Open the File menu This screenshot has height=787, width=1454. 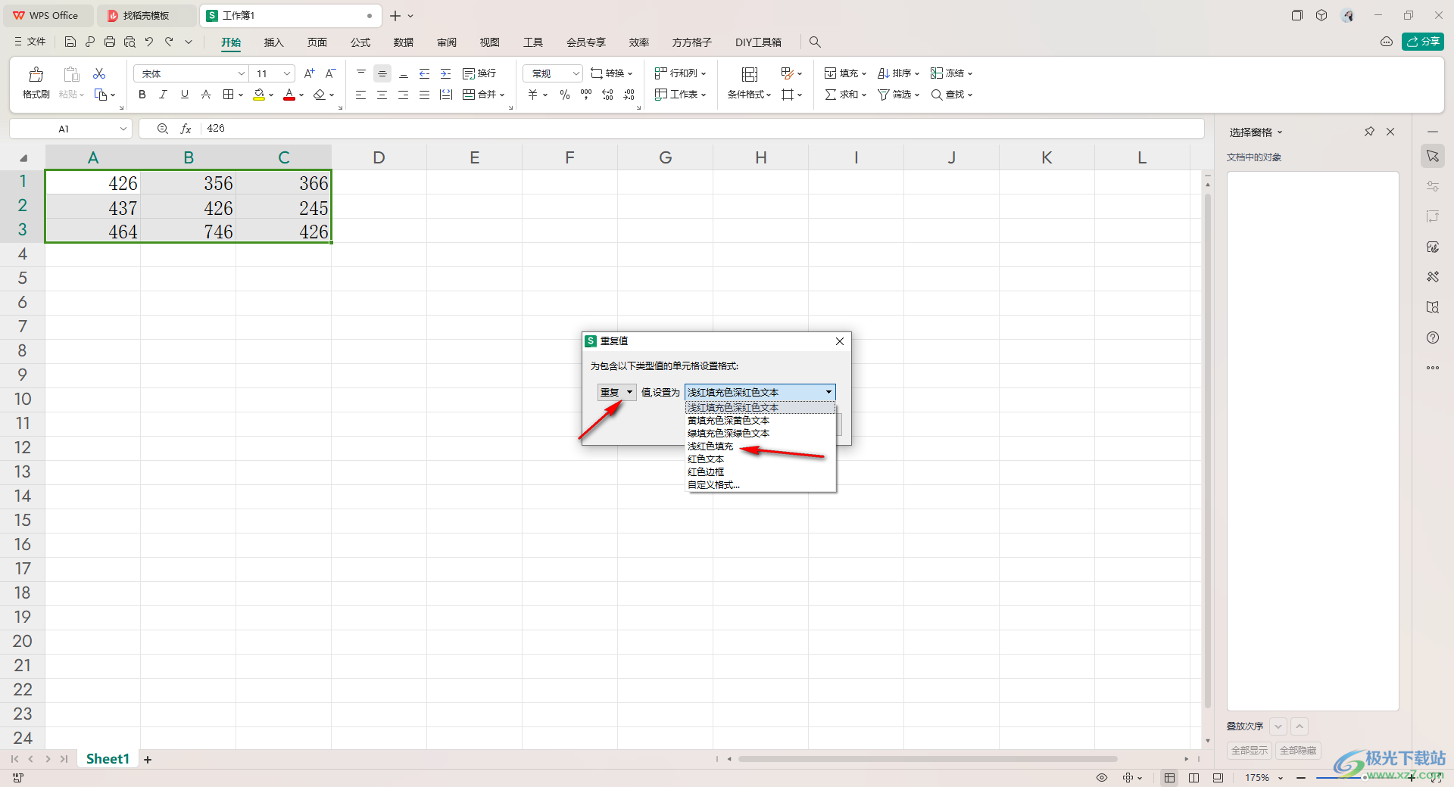point(30,42)
